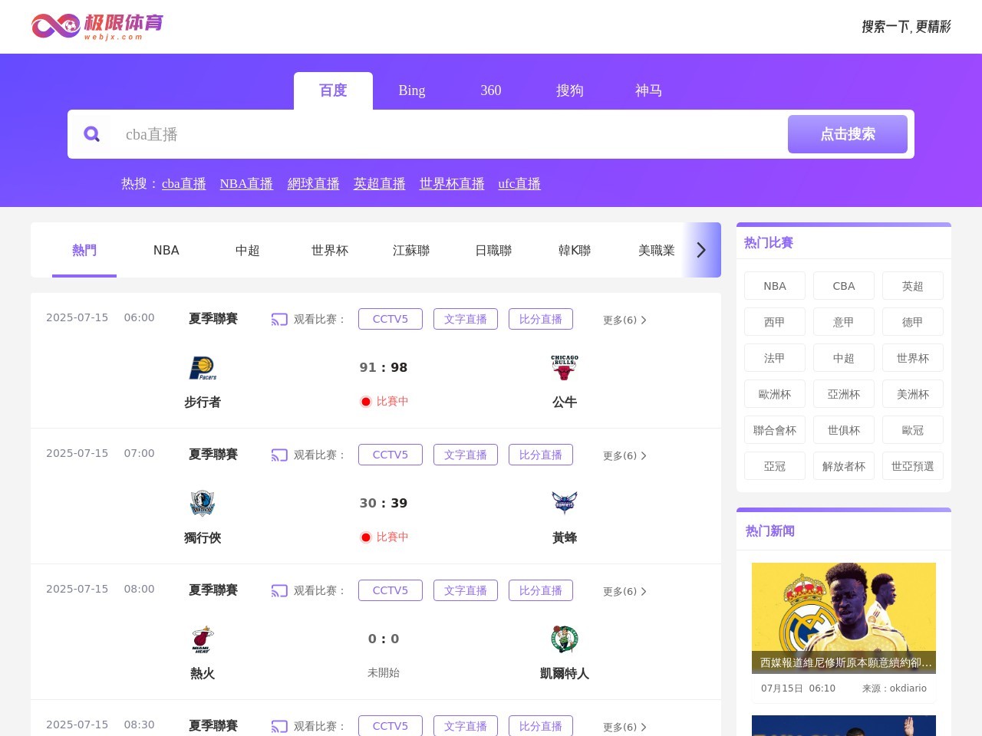The image size is (982, 736).
Task: Open the Miami Heat team logo
Action: (x=202, y=639)
